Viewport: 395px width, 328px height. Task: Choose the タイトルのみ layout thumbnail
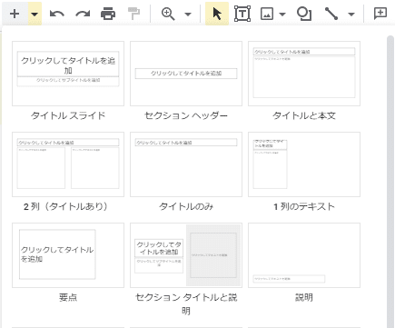click(186, 164)
